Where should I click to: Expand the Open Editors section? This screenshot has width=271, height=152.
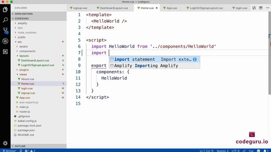click(39, 14)
